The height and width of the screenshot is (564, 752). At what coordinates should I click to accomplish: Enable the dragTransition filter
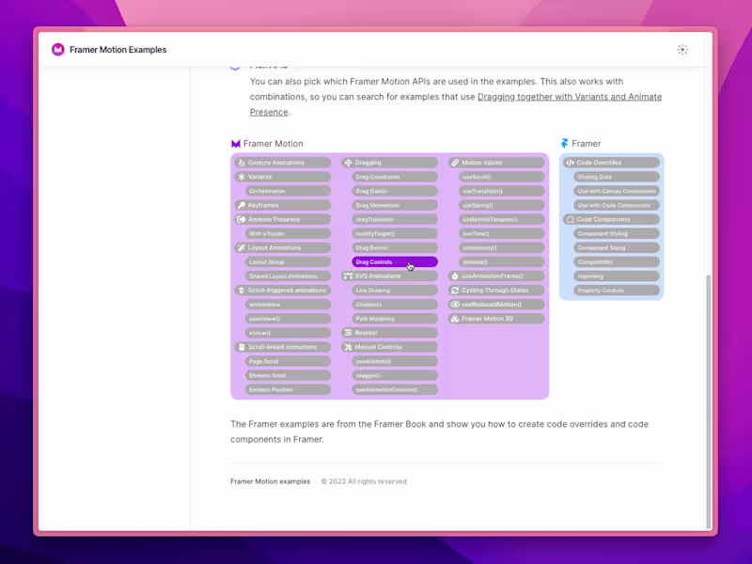[x=395, y=219]
